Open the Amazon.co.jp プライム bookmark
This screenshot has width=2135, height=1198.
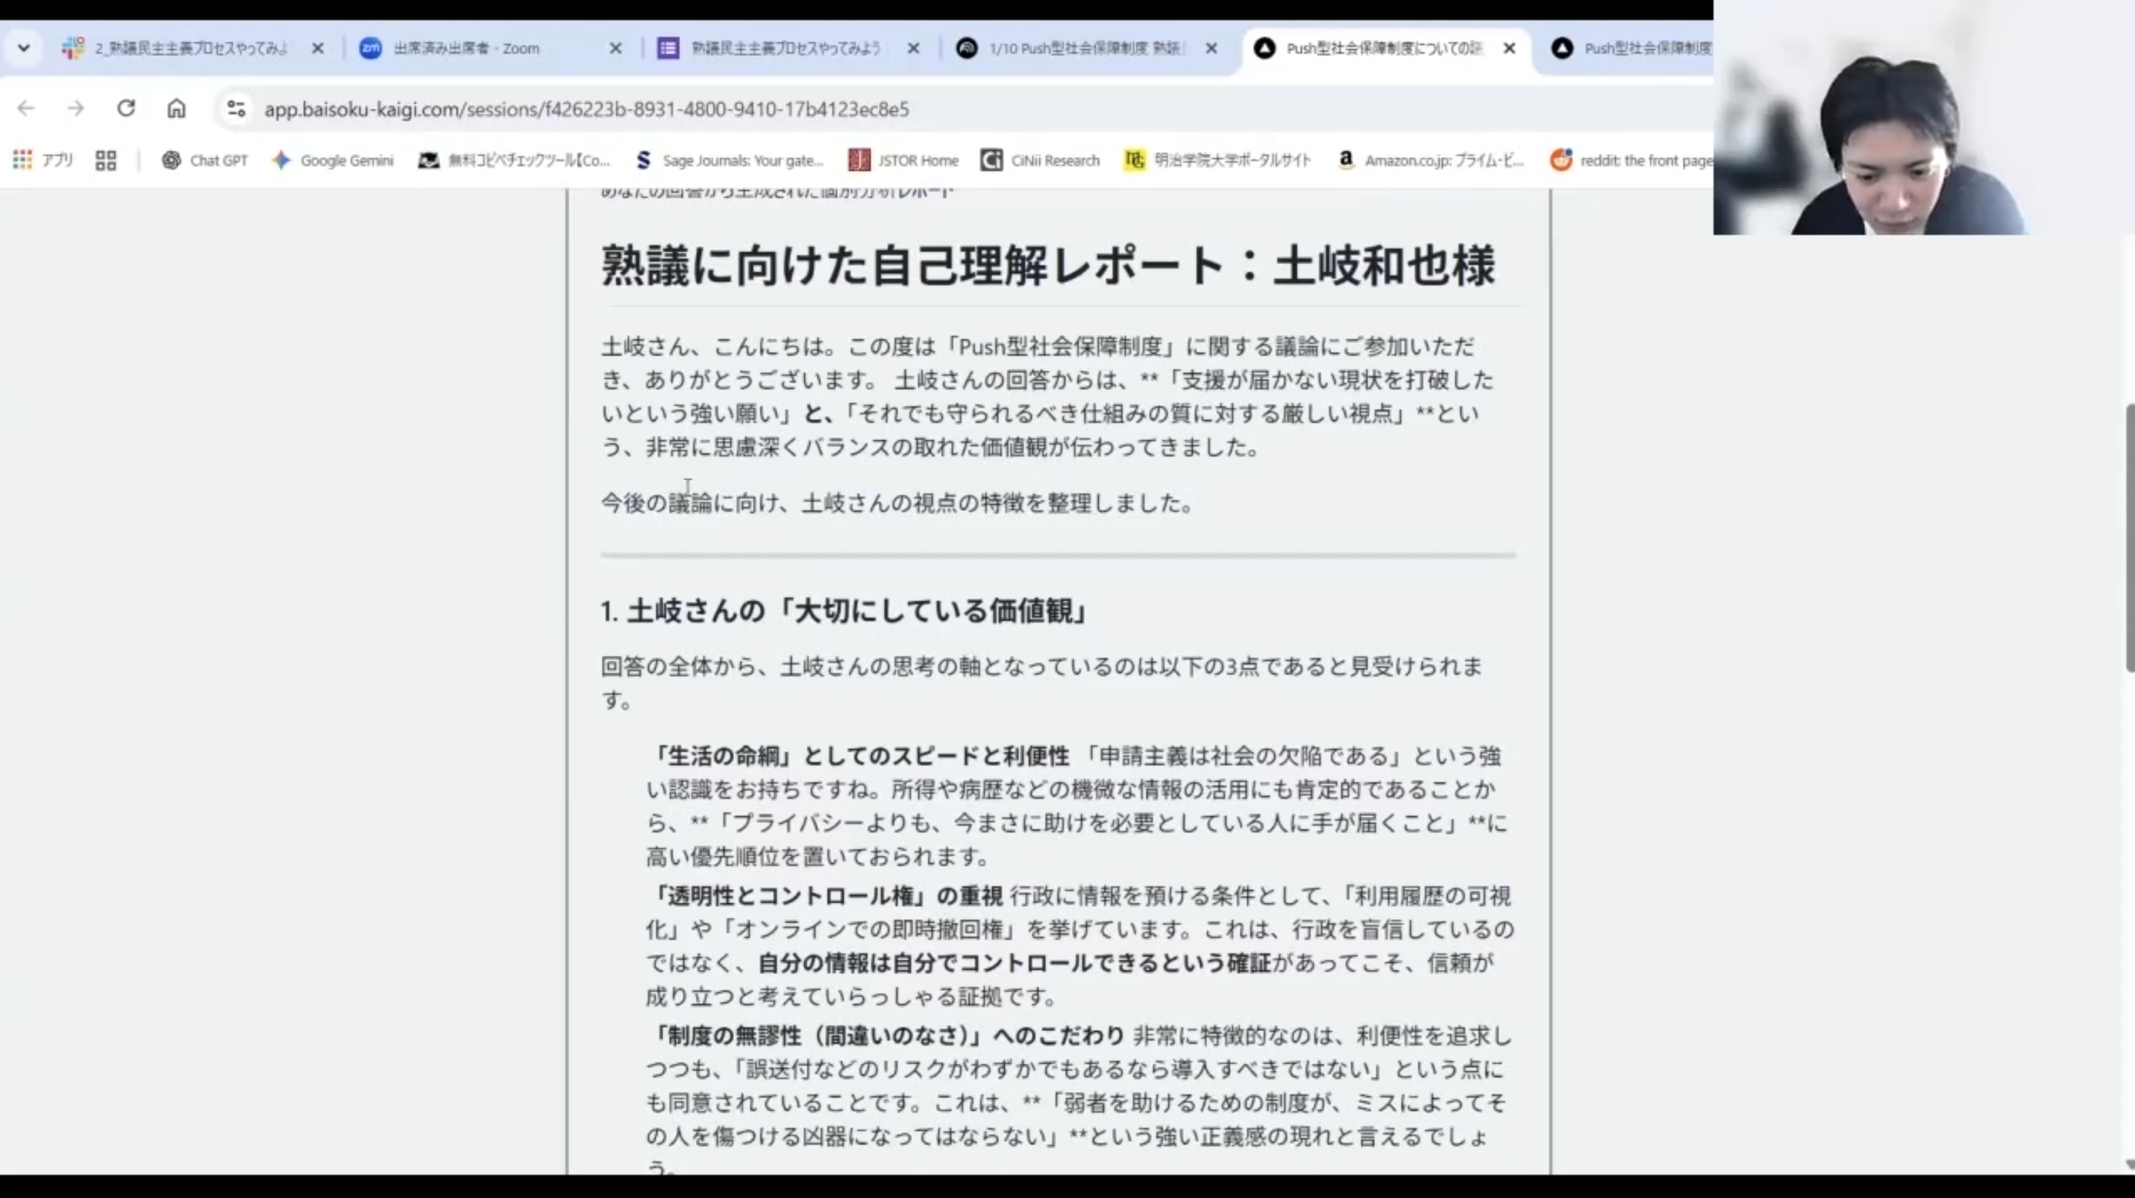(1431, 160)
